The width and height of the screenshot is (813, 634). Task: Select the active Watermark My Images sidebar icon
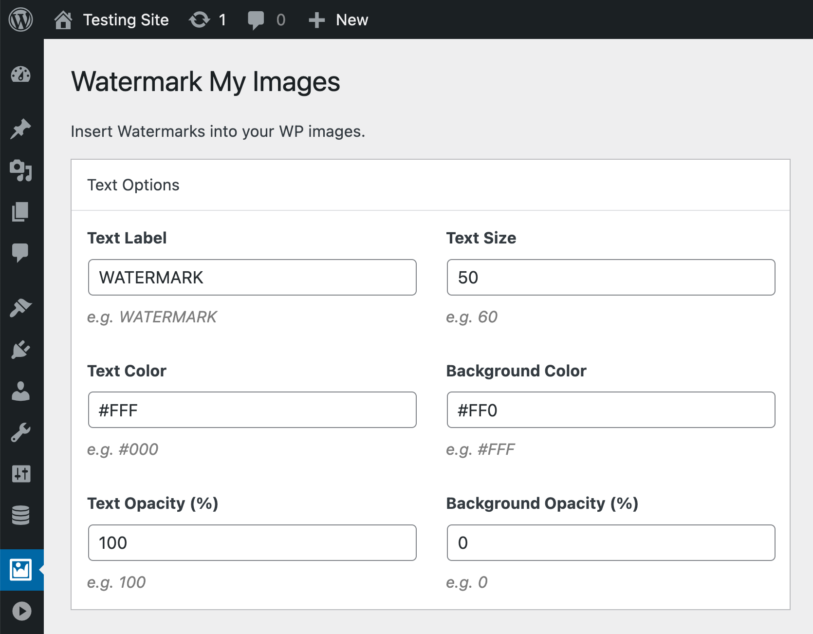(21, 570)
